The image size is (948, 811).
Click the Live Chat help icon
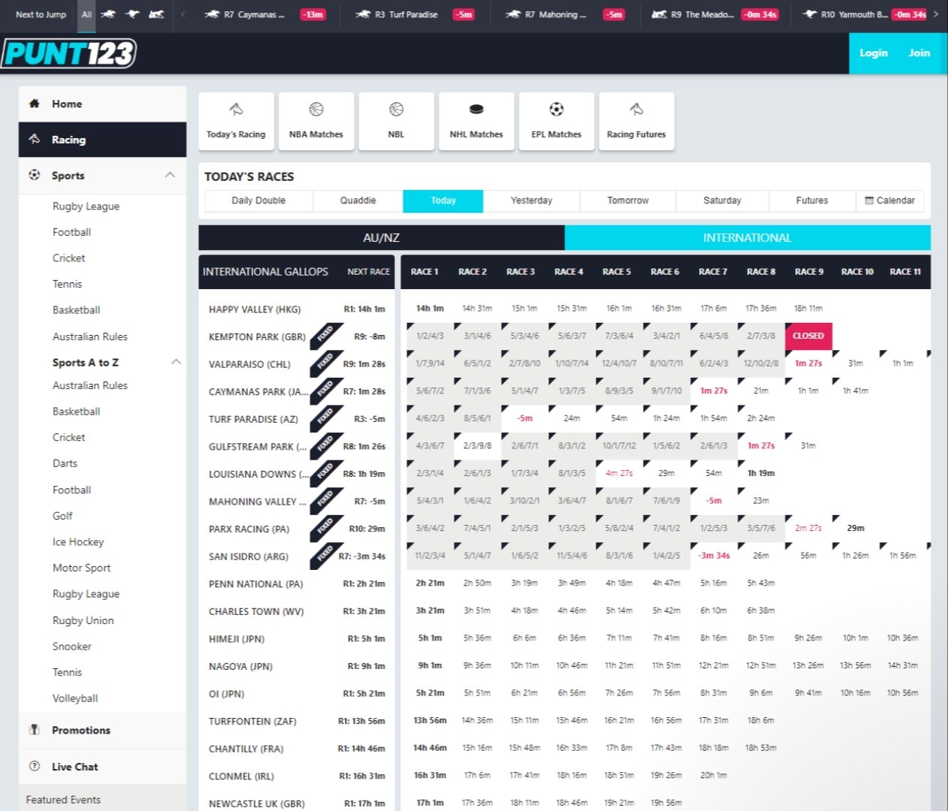click(x=34, y=766)
